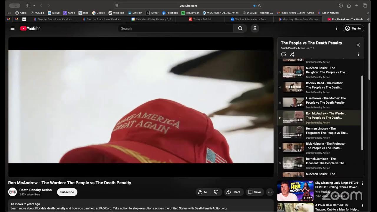Open a new Safari tab
Screen dimensions: 377x212
tap(357, 6)
